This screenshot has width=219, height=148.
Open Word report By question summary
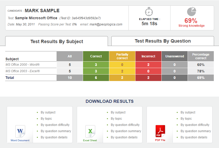point(56,131)
